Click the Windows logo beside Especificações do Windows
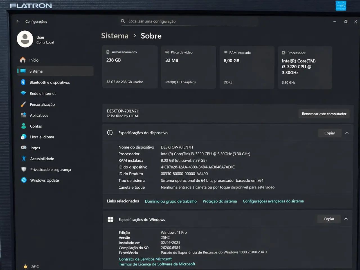Viewport: 360px width, 270px height. pos(110,219)
